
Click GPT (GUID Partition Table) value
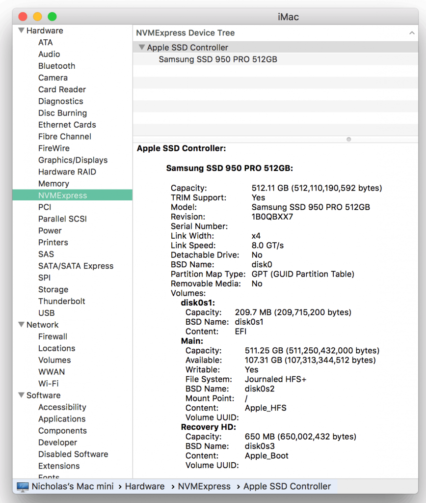(x=303, y=274)
